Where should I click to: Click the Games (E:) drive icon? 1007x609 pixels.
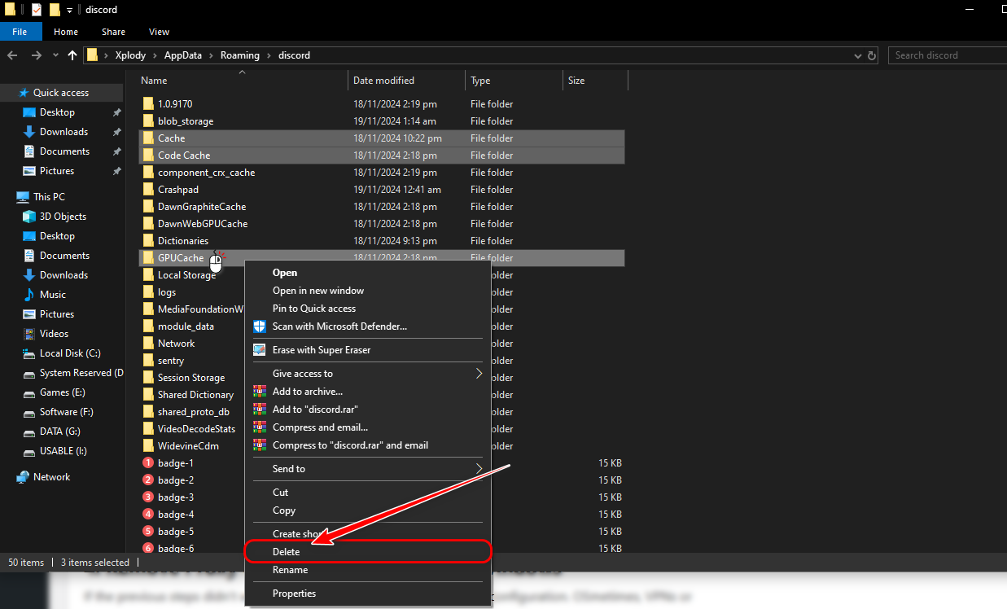(x=29, y=392)
